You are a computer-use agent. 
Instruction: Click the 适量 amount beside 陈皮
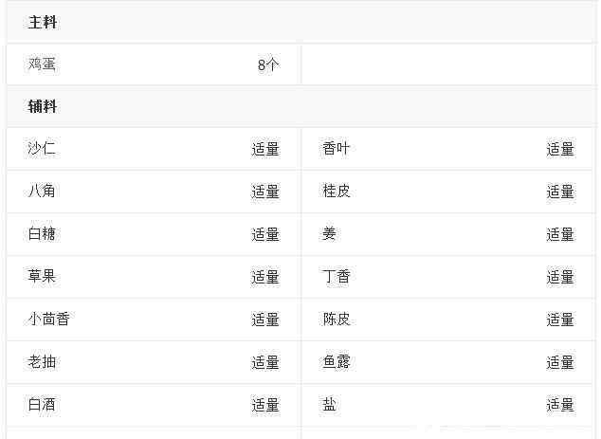click(x=560, y=320)
